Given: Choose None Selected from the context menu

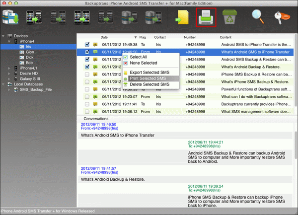Looking at the screenshot, I should coord(144,63).
